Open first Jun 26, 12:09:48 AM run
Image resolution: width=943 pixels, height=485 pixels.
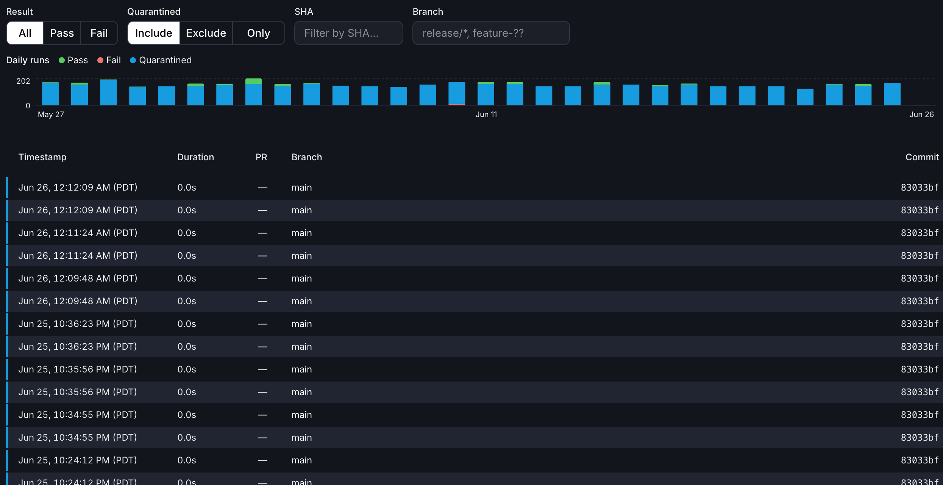[x=475, y=278]
